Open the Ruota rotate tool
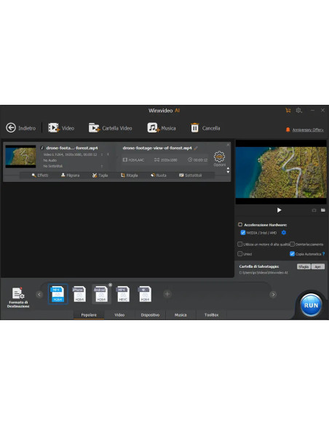The image size is (329, 425). (159, 175)
